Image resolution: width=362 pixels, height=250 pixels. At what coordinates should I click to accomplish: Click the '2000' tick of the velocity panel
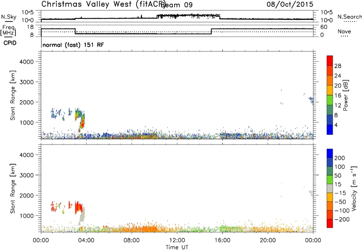tap(27, 195)
